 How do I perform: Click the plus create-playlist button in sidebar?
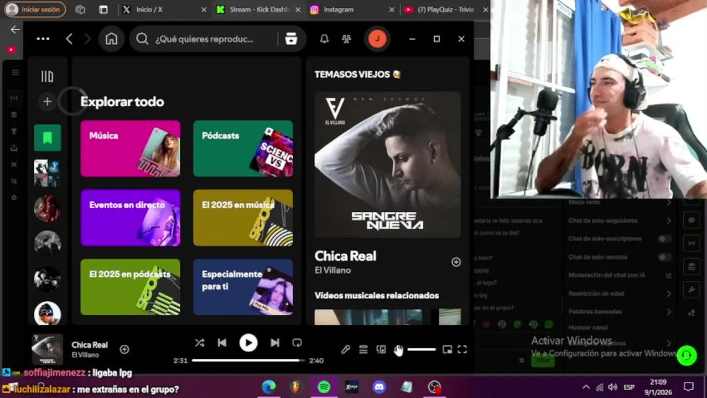pyautogui.click(x=47, y=102)
